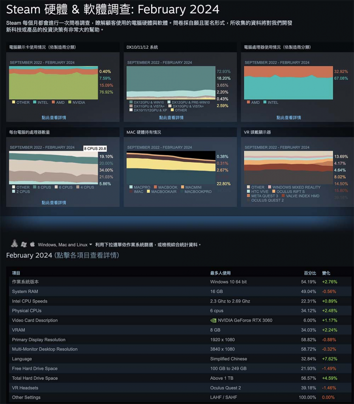Click the WINDOWS MIXED REALITY legend swatch
This screenshot has width=354, height=404.
[270, 187]
